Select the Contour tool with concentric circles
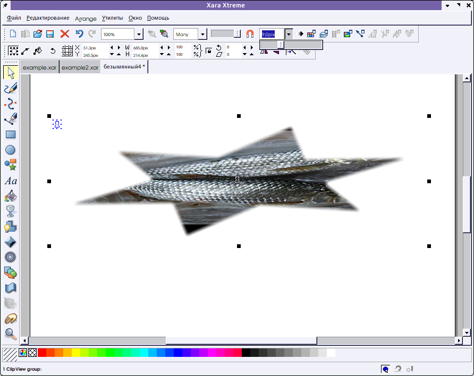The width and height of the screenshot is (474, 376). (x=10, y=258)
